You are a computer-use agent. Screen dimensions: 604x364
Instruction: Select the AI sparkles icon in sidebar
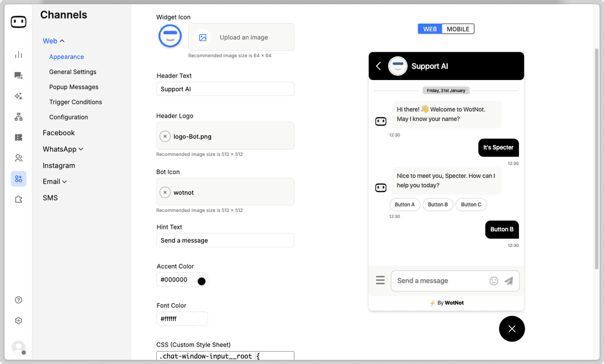pyautogui.click(x=18, y=96)
